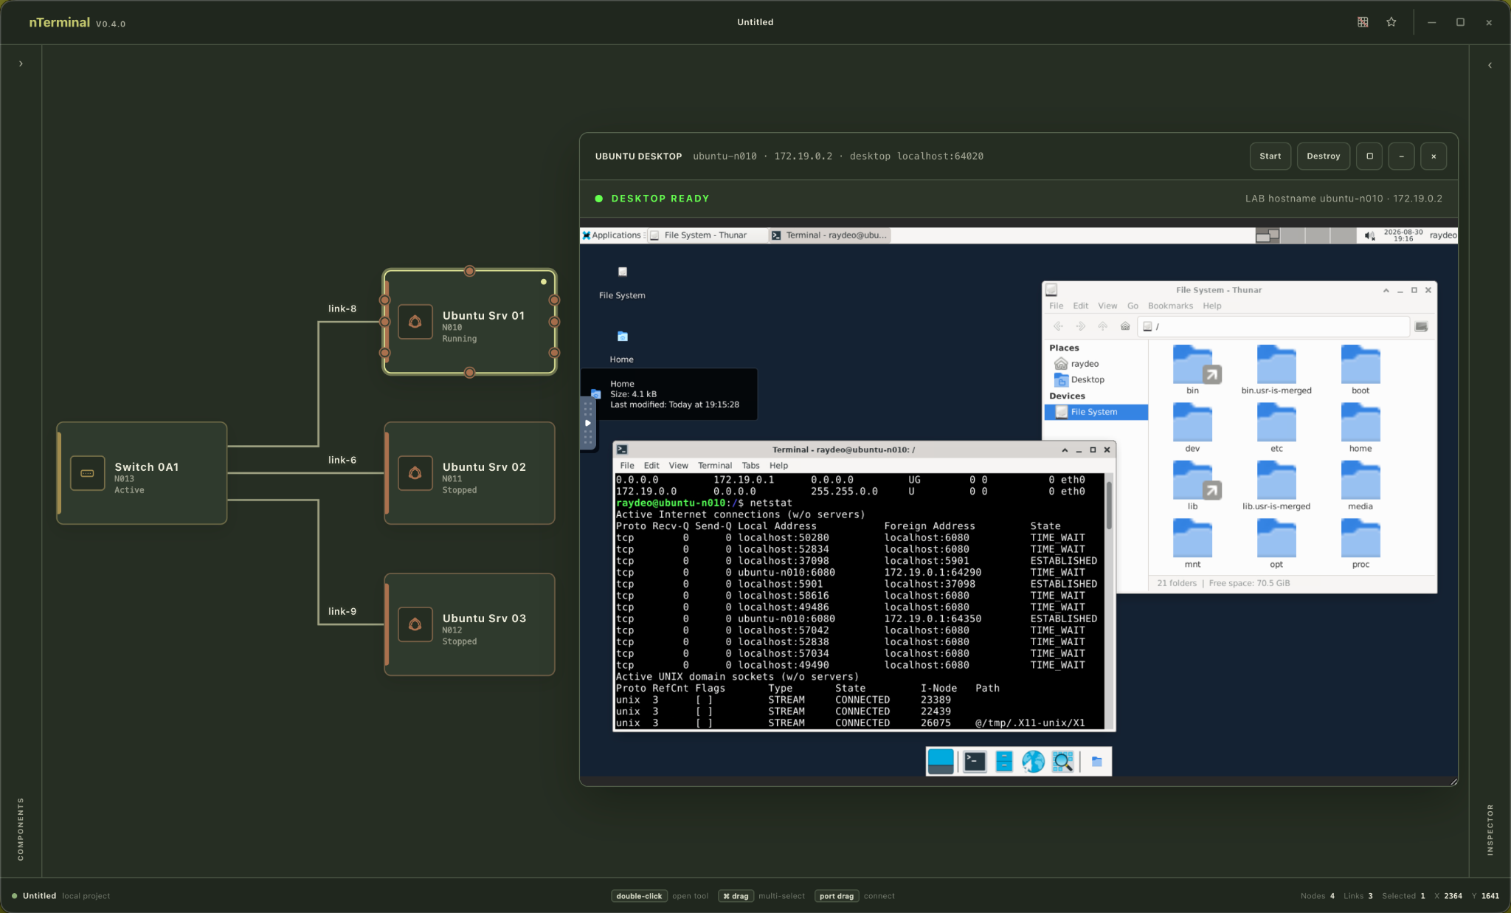Open Thunar Go menu
Viewport: 1511px width, 913px height.
coord(1133,306)
